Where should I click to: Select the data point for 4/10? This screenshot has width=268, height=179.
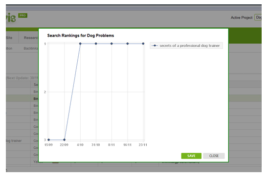[80, 43]
